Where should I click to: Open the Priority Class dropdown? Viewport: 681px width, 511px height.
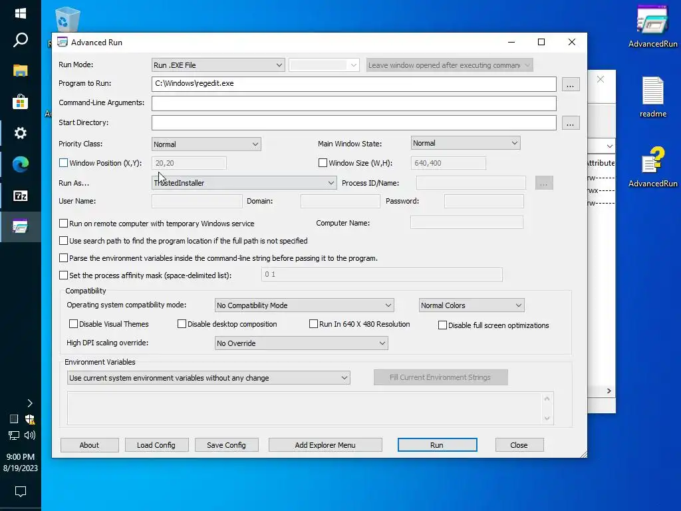(x=206, y=144)
